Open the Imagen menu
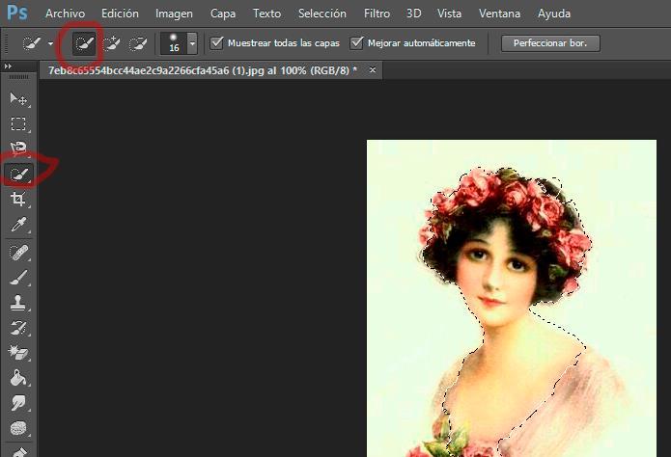This screenshot has width=671, height=457. (x=174, y=13)
